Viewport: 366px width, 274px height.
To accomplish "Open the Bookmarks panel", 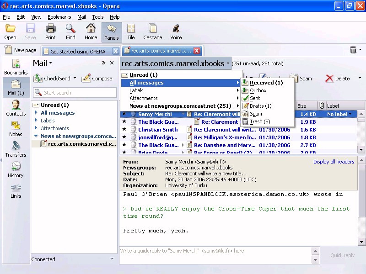I will click(16, 67).
